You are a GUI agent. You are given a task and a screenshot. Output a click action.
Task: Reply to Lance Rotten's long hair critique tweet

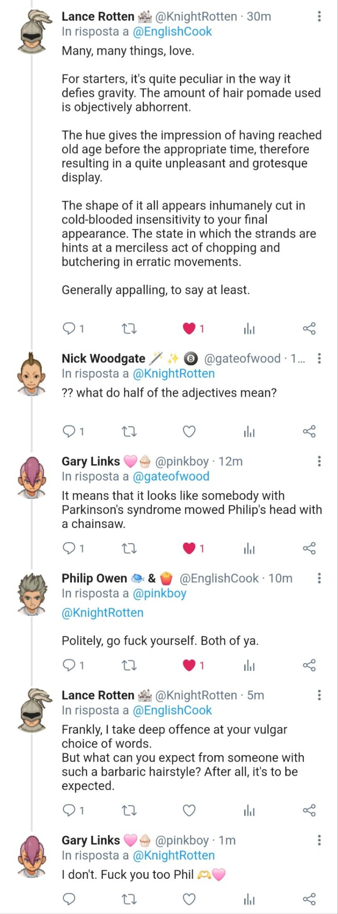[70, 328]
